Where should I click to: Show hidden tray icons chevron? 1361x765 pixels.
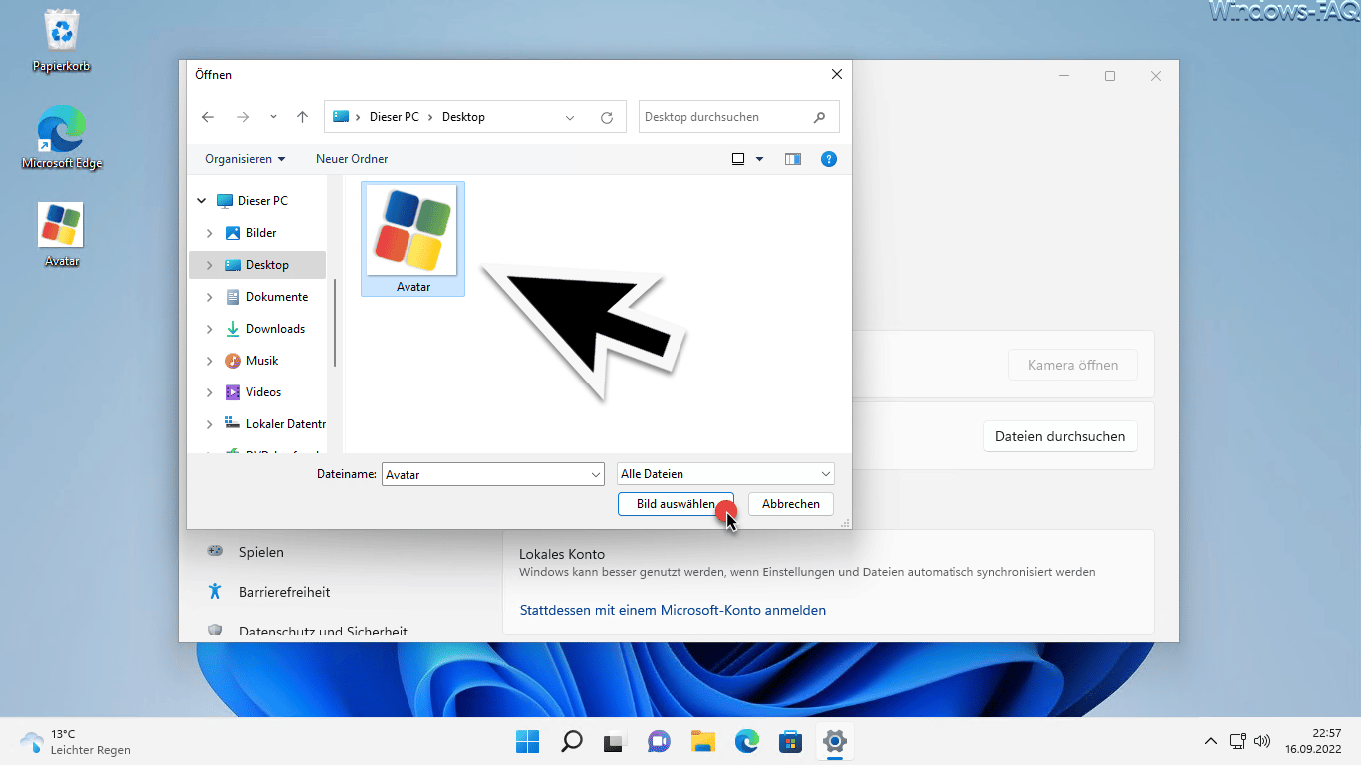pos(1211,741)
